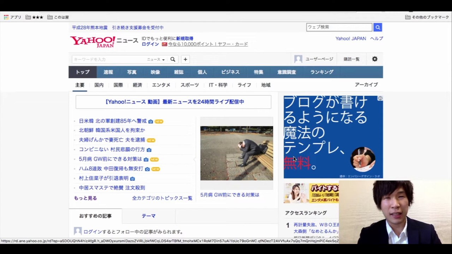
Task: Click camera icon beside 日米韓 headline
Action: (150, 121)
